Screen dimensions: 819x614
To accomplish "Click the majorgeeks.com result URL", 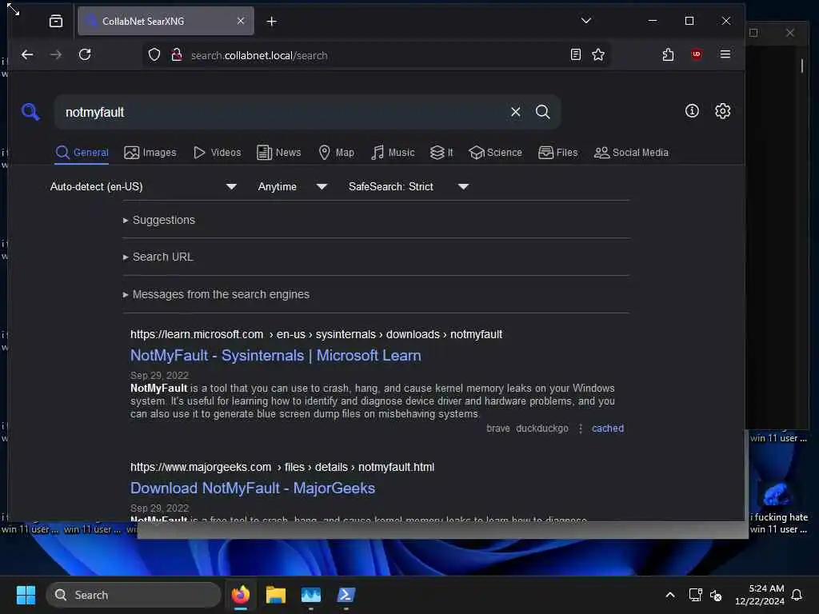I will pos(282,467).
